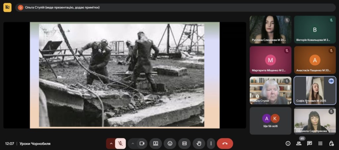This screenshot has width=339, height=150.
Task: Raise your hand
Action: [x=199, y=143]
